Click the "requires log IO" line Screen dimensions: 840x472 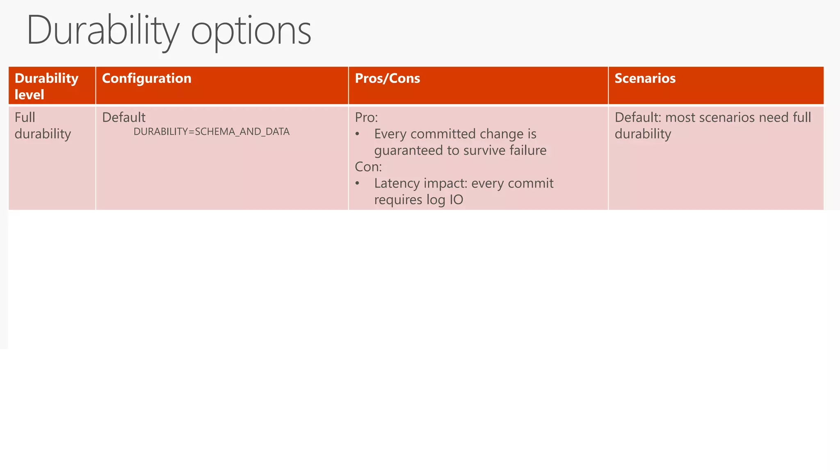418,200
